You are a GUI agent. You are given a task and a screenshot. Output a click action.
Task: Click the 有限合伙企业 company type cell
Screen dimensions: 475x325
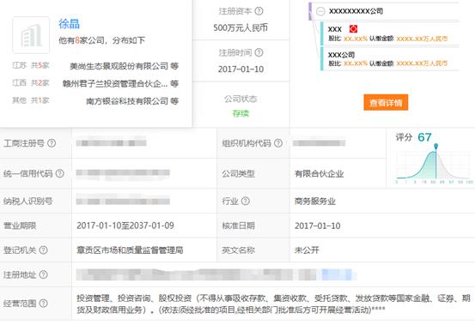(x=319, y=173)
